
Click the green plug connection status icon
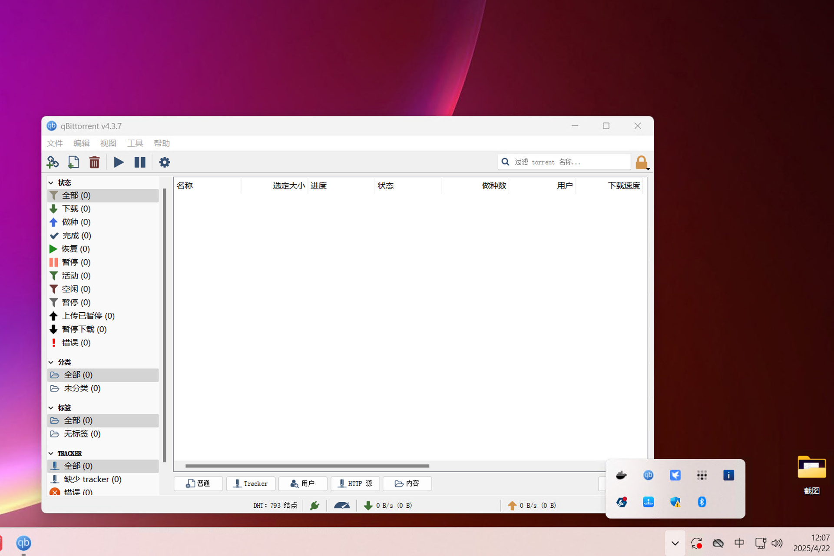(315, 505)
